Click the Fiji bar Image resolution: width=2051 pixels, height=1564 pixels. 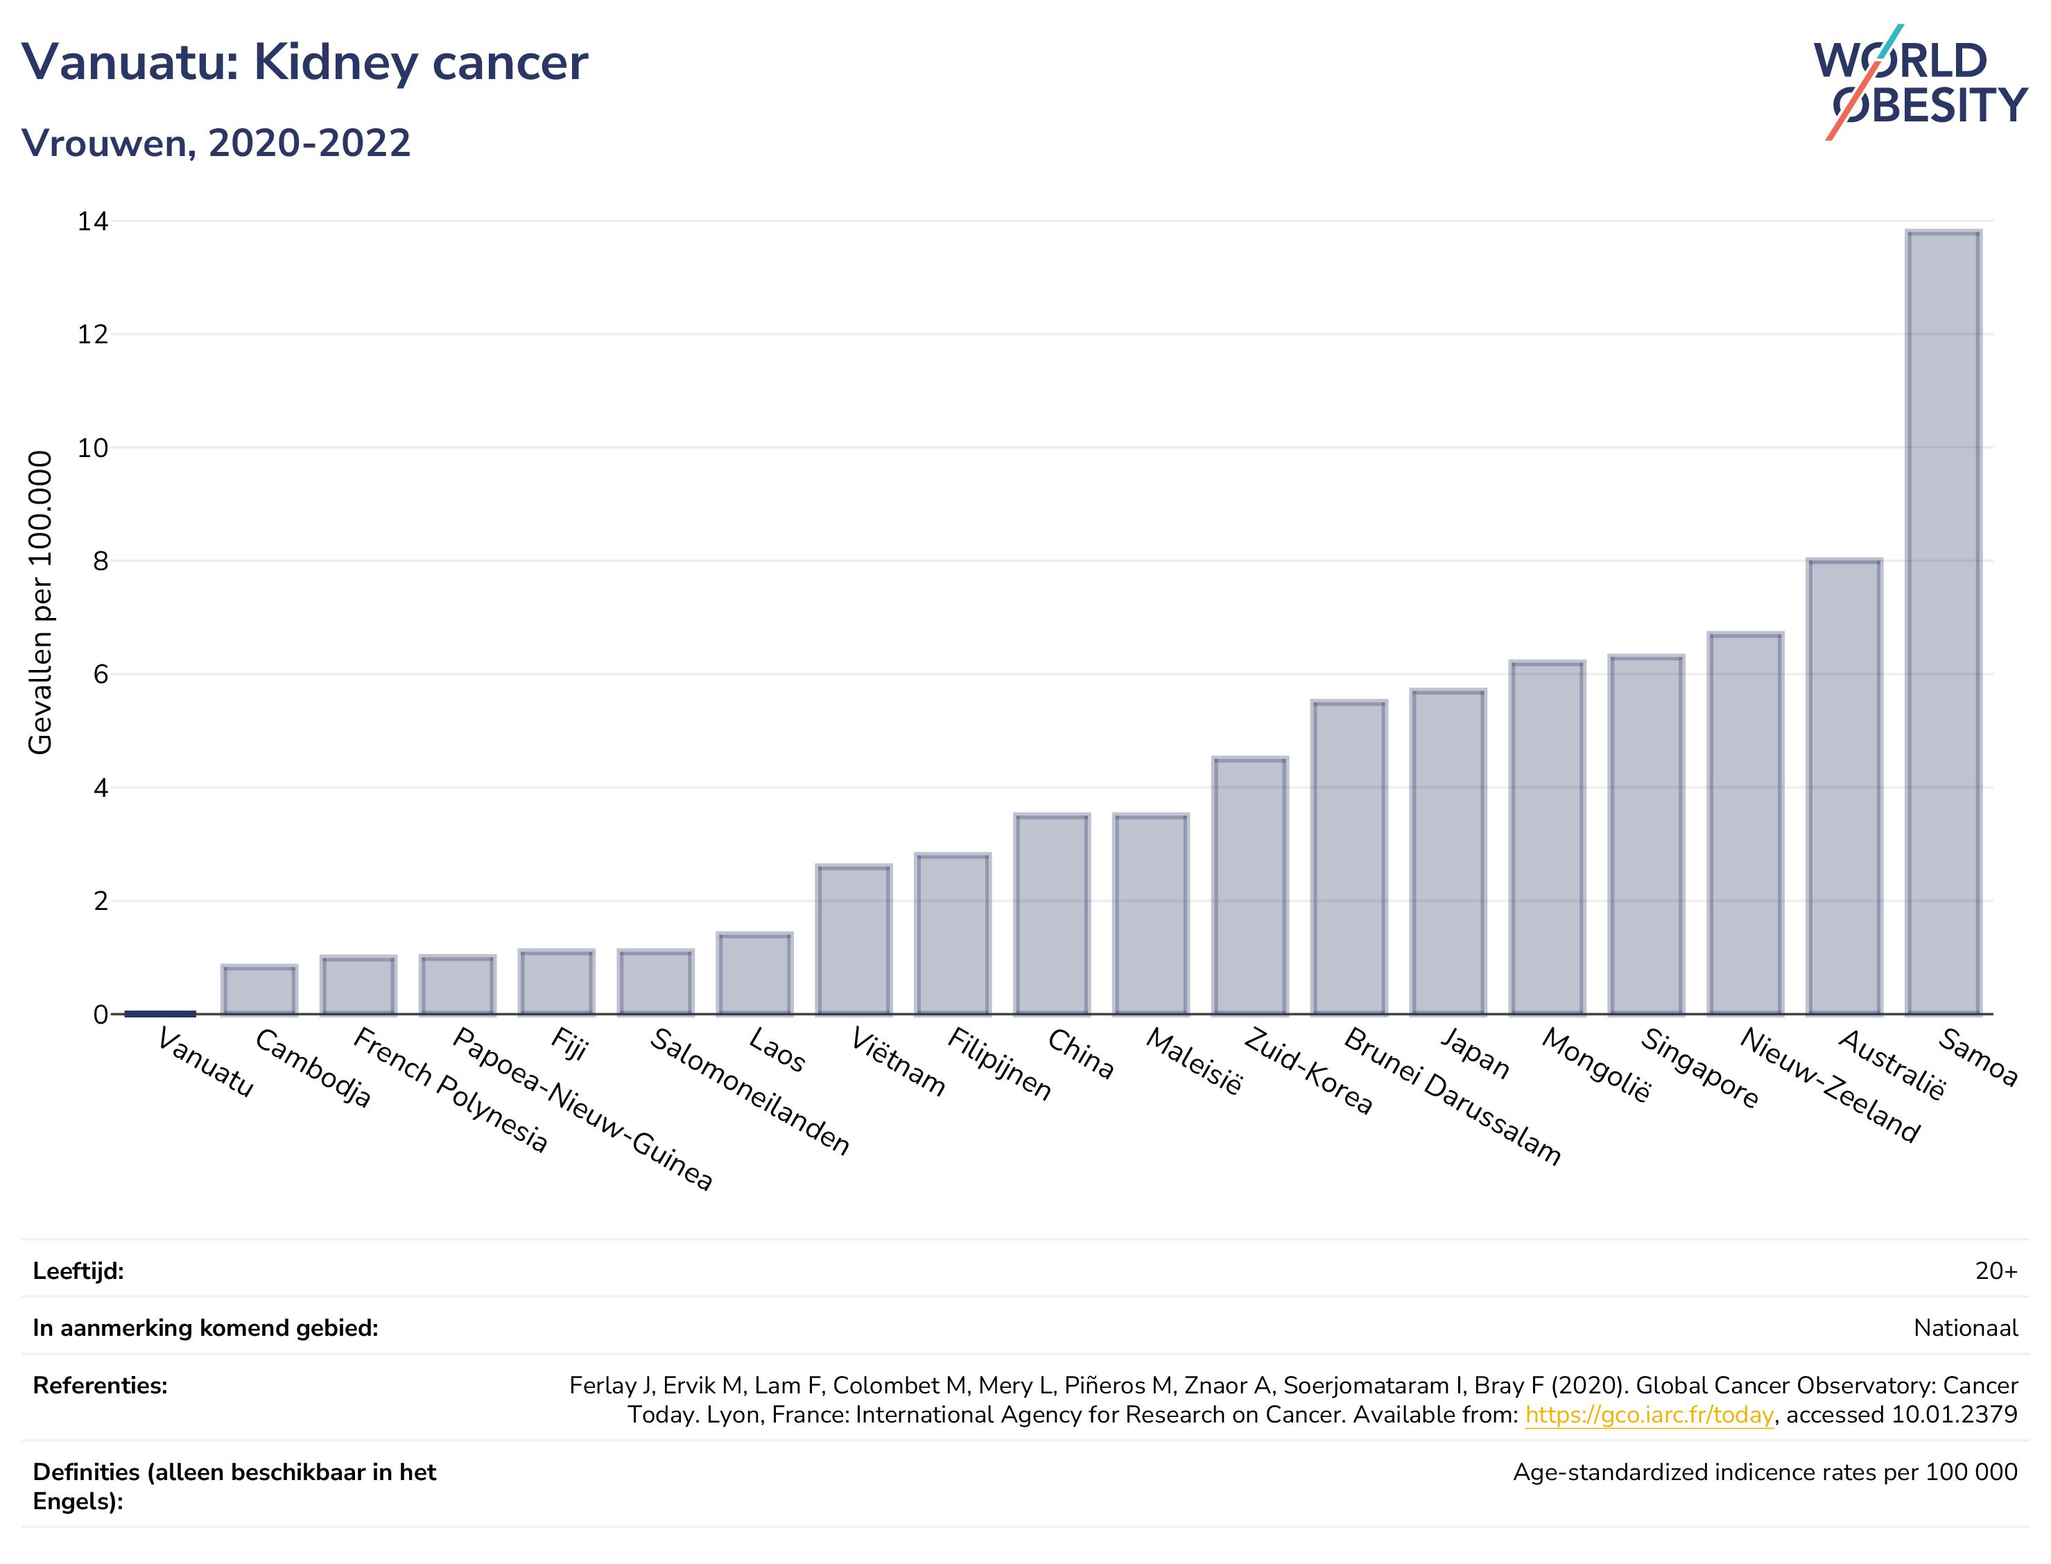click(557, 982)
